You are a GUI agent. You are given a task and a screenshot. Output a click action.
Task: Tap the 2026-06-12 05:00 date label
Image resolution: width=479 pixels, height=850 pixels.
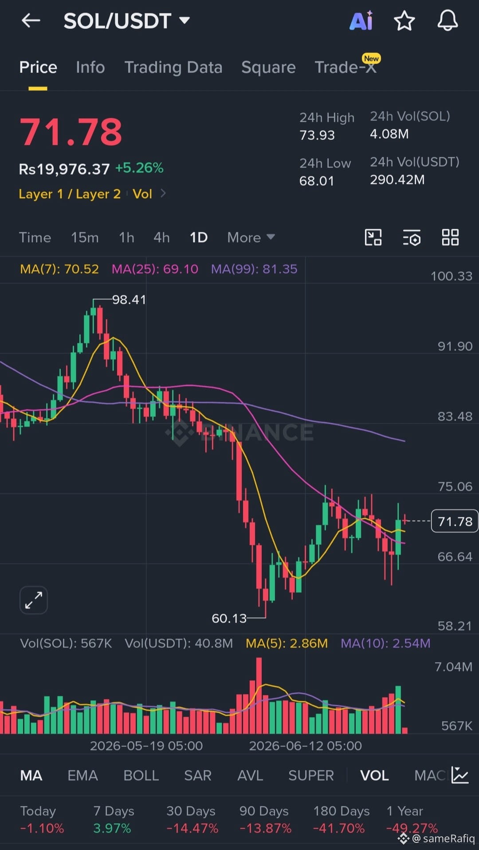[305, 746]
